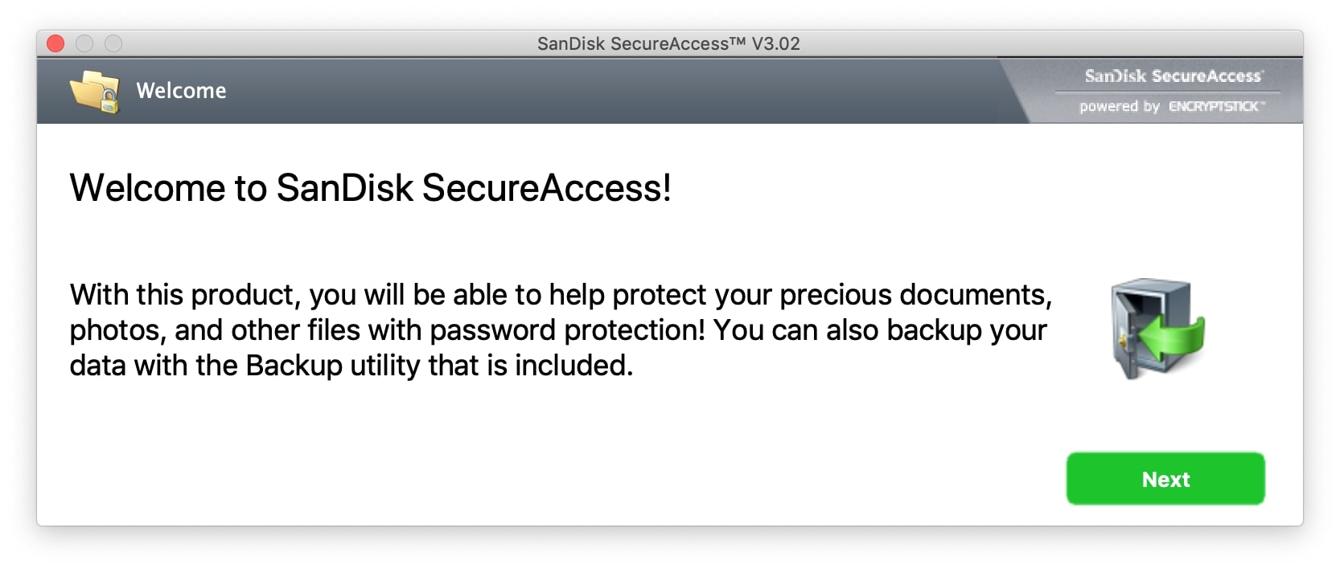Click the SanDisk SecureAccess logo in the banner
1340x569 pixels.
(1173, 76)
